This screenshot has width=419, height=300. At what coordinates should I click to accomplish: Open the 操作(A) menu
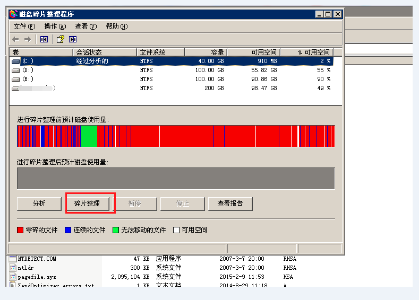pos(55,27)
